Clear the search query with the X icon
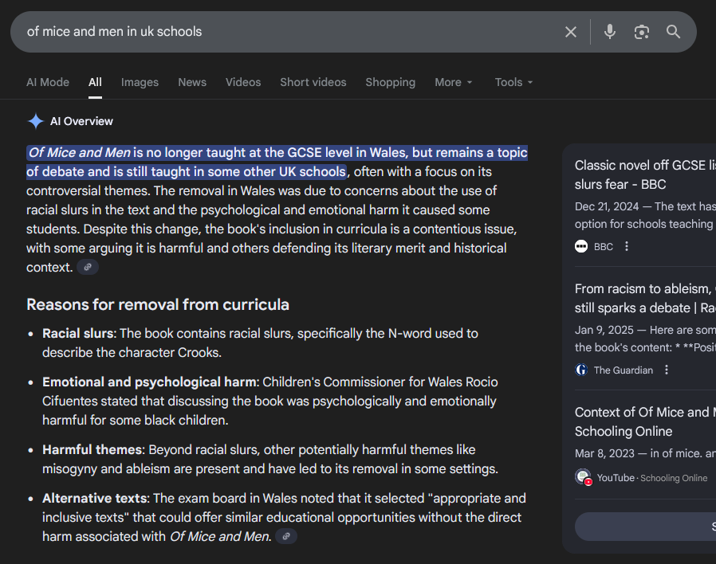 click(570, 32)
